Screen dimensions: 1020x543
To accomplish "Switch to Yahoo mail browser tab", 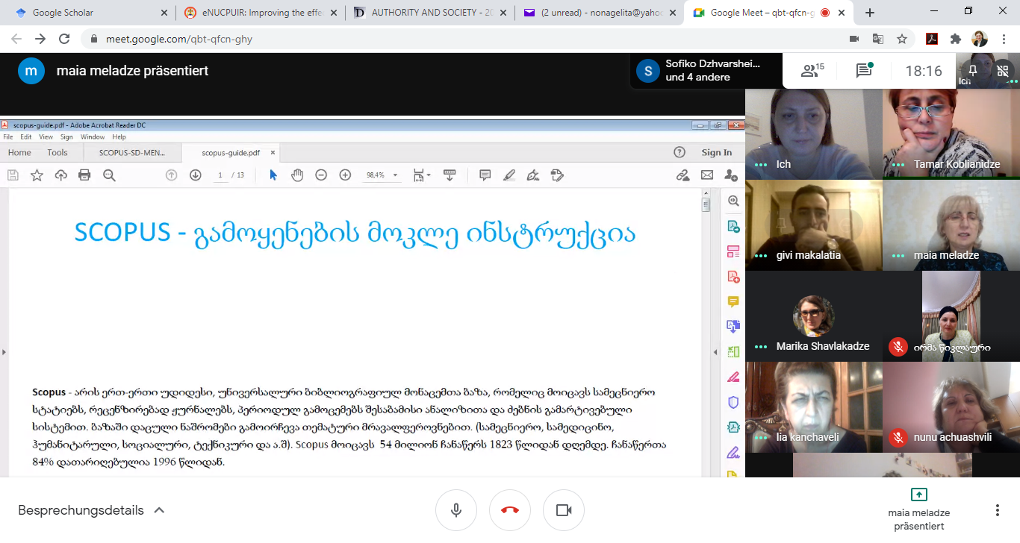I will point(601,13).
